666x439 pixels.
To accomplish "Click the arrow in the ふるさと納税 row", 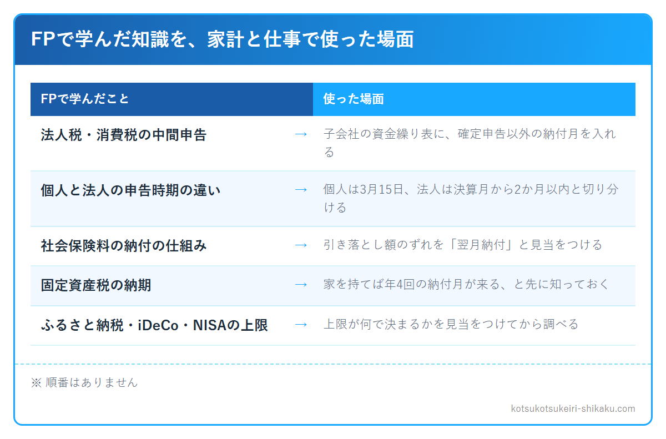I will point(301,324).
